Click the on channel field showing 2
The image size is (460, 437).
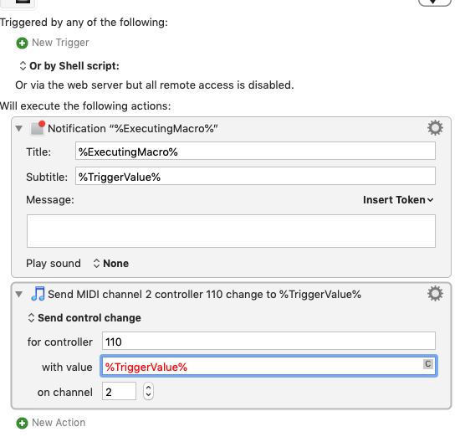(119, 391)
